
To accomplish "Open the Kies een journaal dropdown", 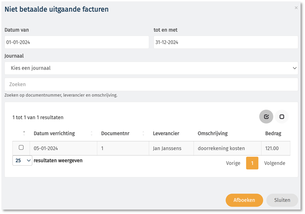I will tap(151, 68).
